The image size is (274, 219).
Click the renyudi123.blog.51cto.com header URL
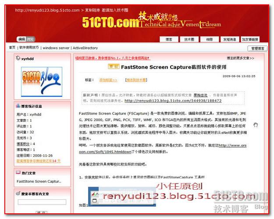pyautogui.click(x=47, y=10)
